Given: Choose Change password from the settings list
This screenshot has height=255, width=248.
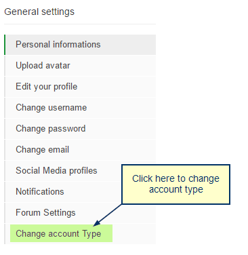Looking at the screenshot, I should [80, 129].
